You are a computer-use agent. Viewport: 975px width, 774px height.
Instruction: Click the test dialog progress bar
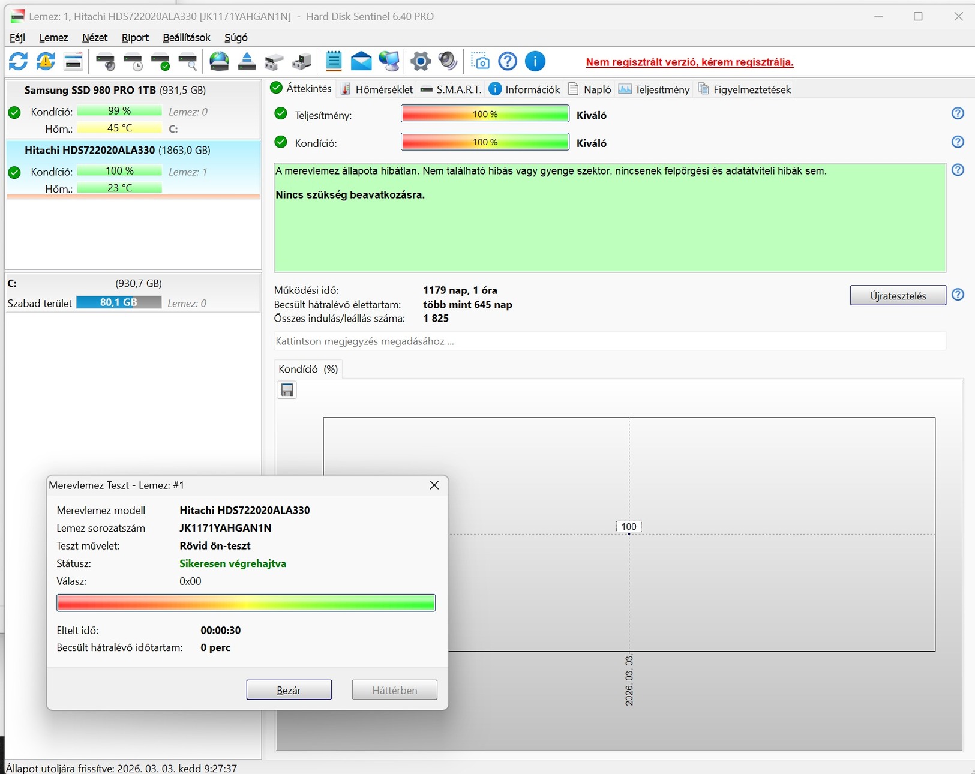[x=246, y=603]
